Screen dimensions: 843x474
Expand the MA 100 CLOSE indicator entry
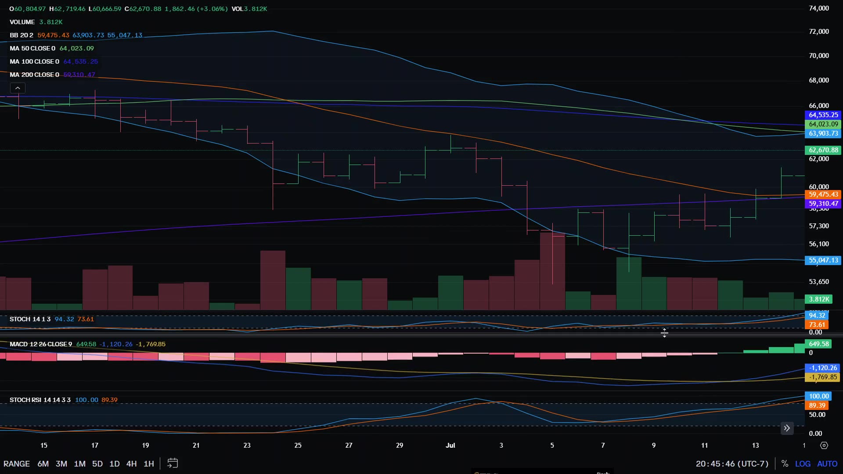[34, 61]
